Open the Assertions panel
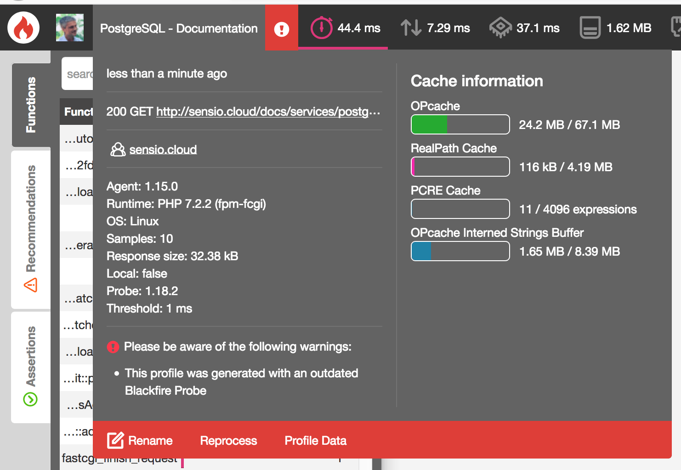The image size is (681, 470). pos(31,356)
